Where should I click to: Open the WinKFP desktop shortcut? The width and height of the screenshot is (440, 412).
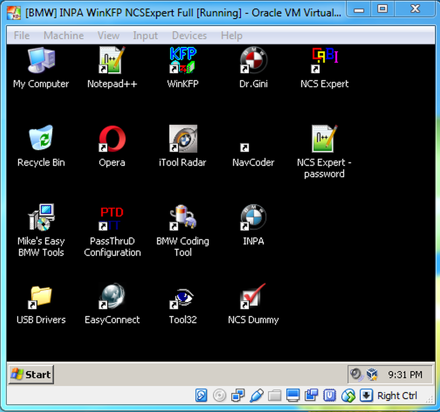click(x=182, y=62)
